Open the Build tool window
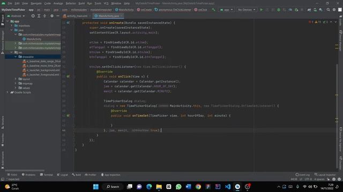The width and height of the screenshot is (343, 192). (x=76, y=175)
